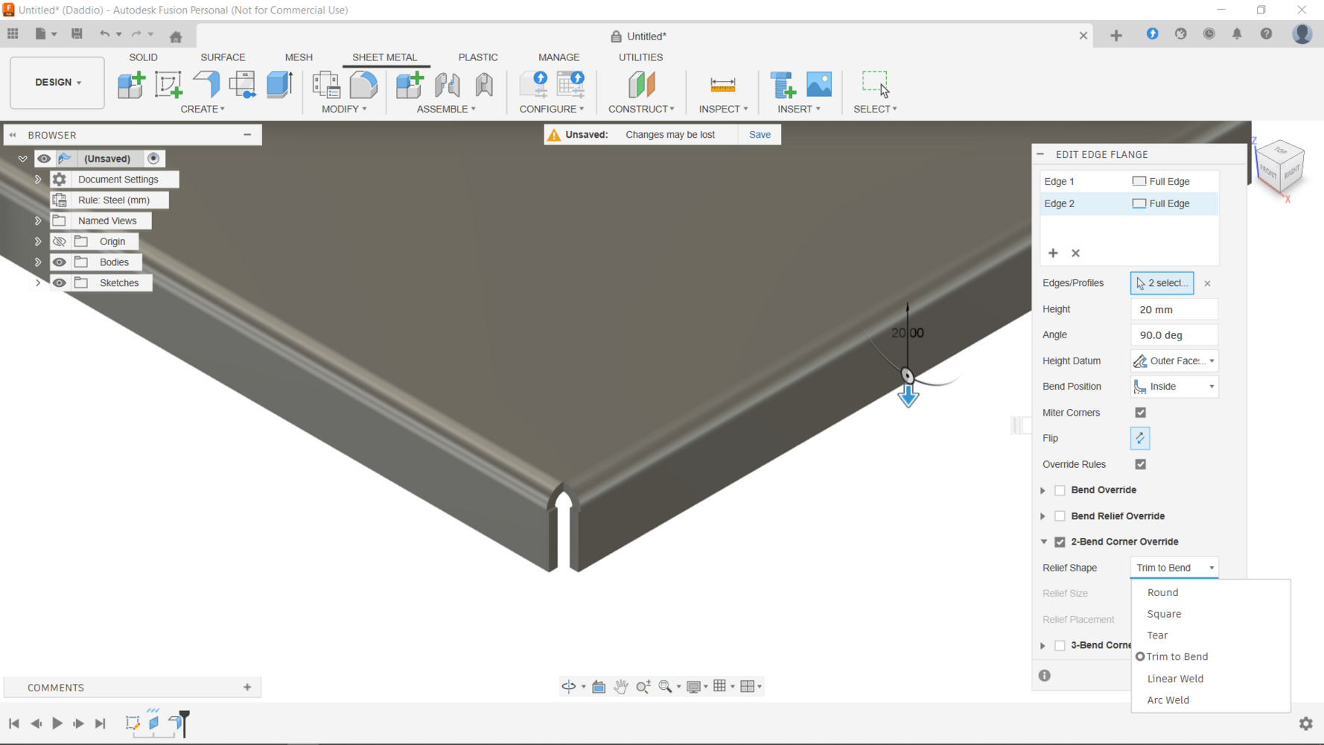
Task: Open the DESIGN workspace dropdown
Action: point(57,83)
